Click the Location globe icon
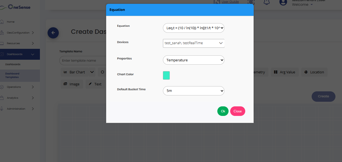 click(x=306, y=72)
